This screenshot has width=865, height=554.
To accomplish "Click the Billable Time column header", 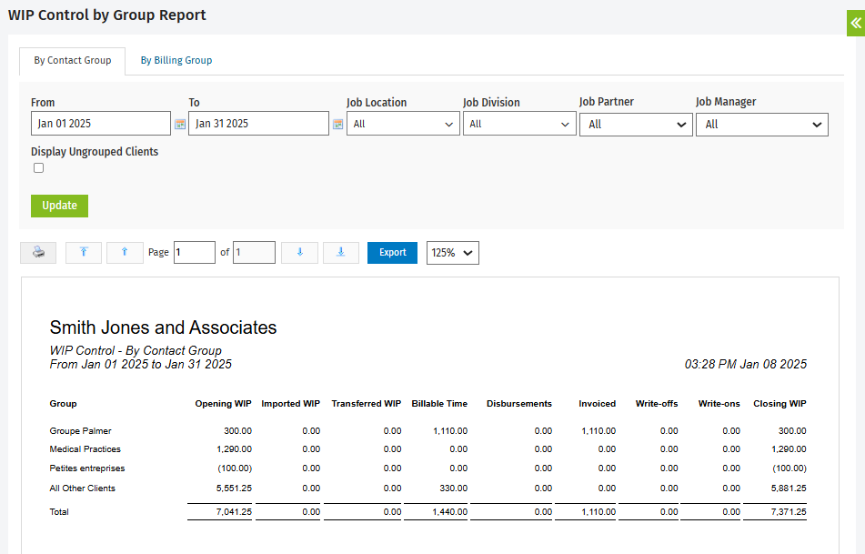I will [x=439, y=404].
